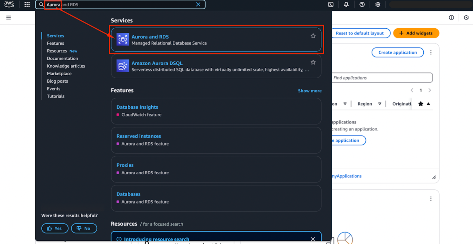Screen dimensions: 473x244
Task: Open the Databases feature
Action: click(128, 194)
